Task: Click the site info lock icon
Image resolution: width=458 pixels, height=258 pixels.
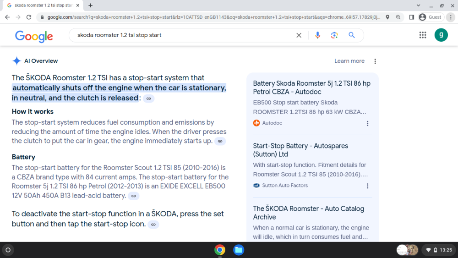Action: click(42, 17)
